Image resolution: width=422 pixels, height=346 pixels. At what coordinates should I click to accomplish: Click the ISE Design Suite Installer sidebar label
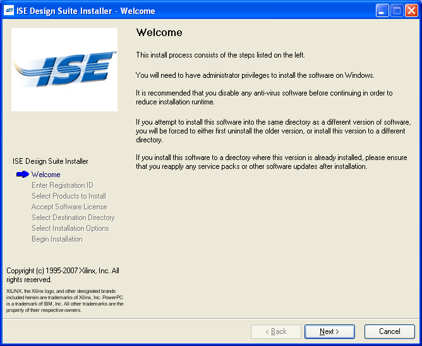coord(51,161)
